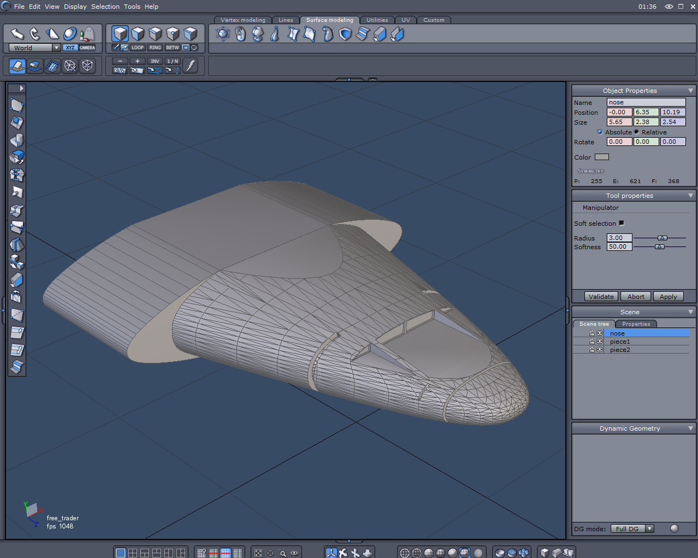Click the INV invert selection button
This screenshot has height=558, width=698.
click(x=155, y=61)
